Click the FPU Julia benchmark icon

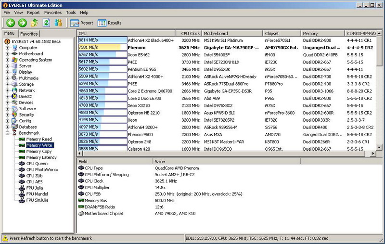pyautogui.click(x=22, y=188)
